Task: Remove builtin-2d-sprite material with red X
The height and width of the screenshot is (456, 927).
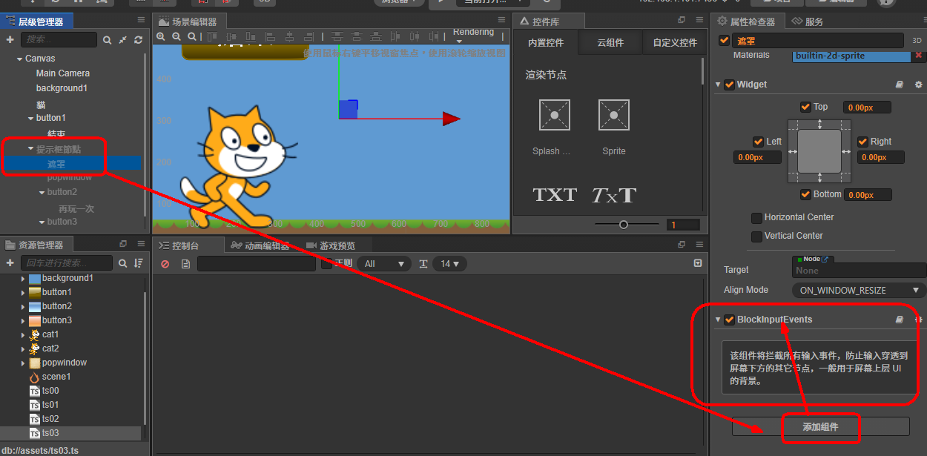Action: pos(919,56)
